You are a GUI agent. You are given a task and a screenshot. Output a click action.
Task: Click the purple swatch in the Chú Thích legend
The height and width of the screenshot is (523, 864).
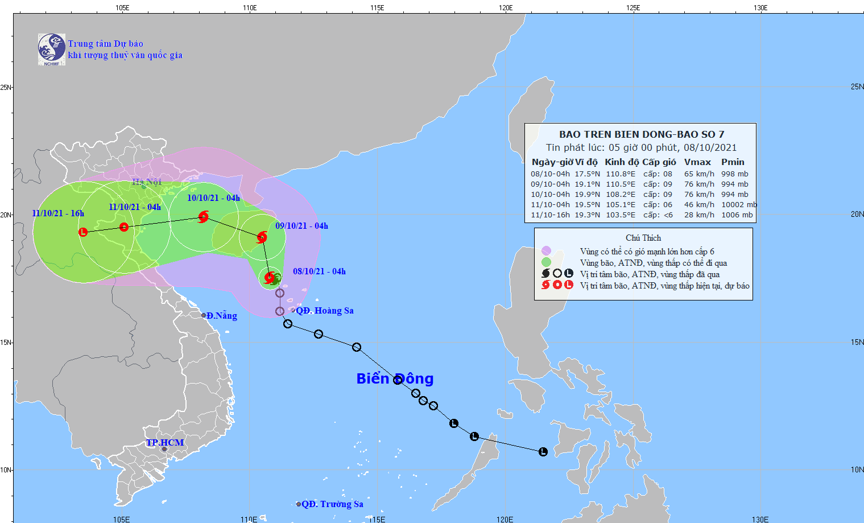[546, 251]
